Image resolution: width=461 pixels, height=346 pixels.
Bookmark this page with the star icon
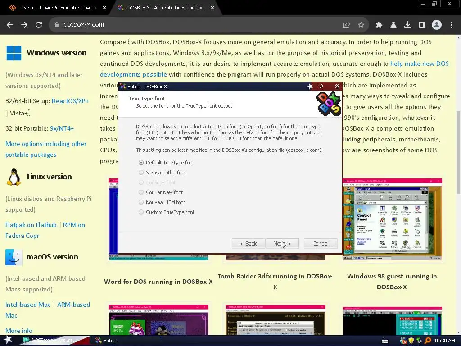tap(361, 25)
